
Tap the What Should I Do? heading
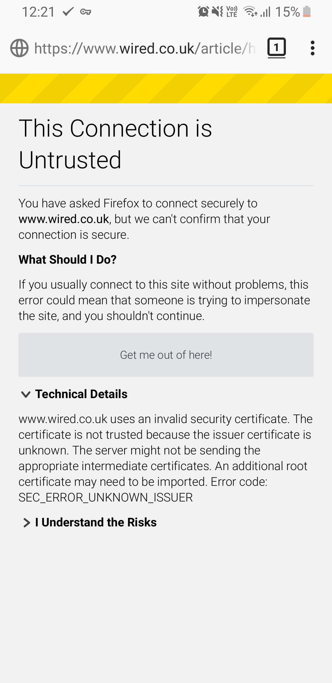pos(68,260)
